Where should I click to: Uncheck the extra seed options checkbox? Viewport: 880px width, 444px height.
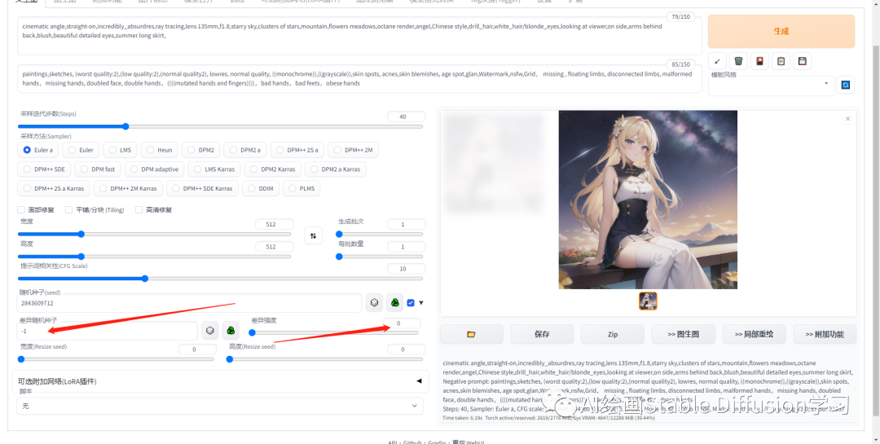point(411,302)
